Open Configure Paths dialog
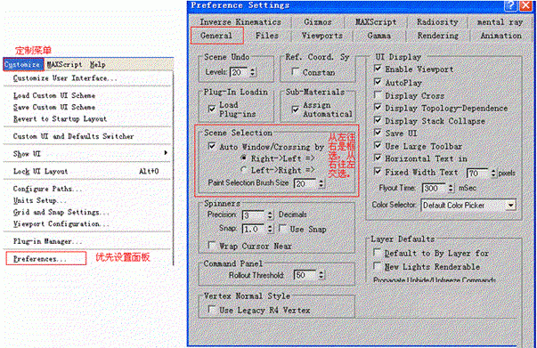 (47, 189)
